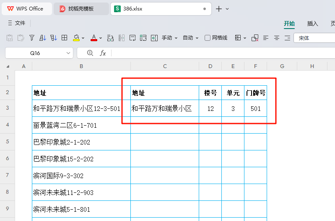The height and width of the screenshot is (221, 335).
Task: Switch to the WPS Office home tab
Action: (27, 9)
